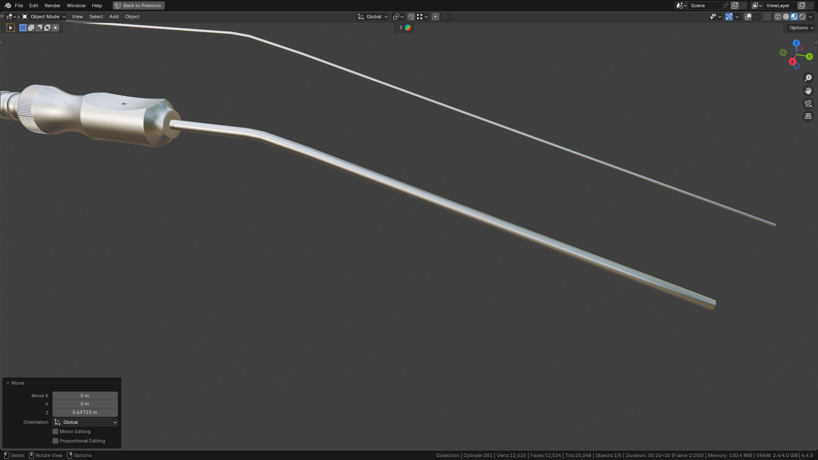The height and width of the screenshot is (460, 818).
Task: Open the viewport Select menu
Action: (96, 17)
